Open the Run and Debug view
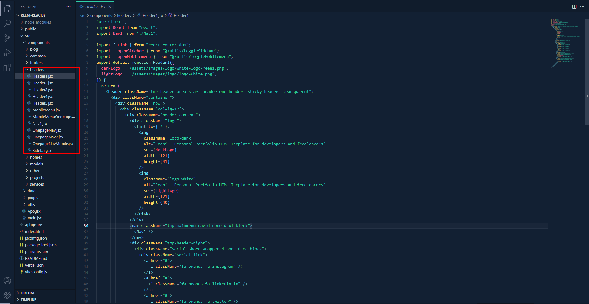Image resolution: width=589 pixels, height=304 pixels. tap(7, 53)
